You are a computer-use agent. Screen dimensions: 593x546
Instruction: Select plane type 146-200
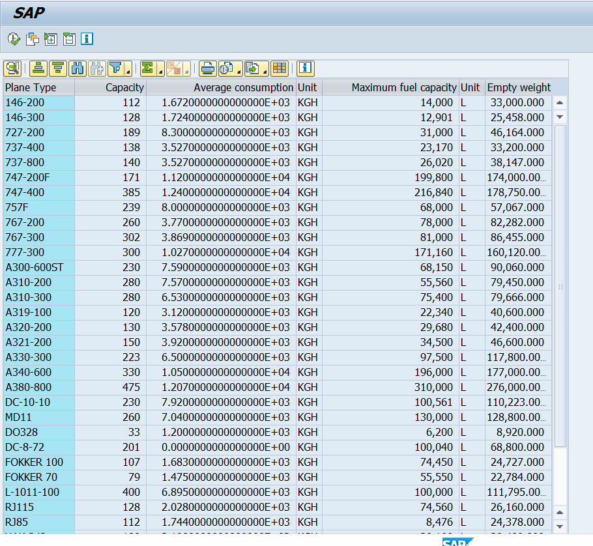(38, 102)
